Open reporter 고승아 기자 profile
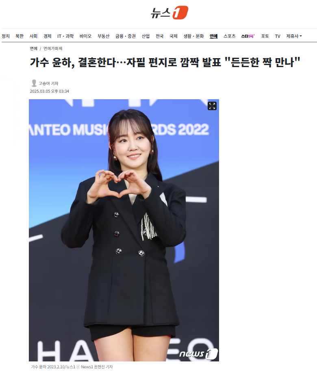 (x=48, y=83)
